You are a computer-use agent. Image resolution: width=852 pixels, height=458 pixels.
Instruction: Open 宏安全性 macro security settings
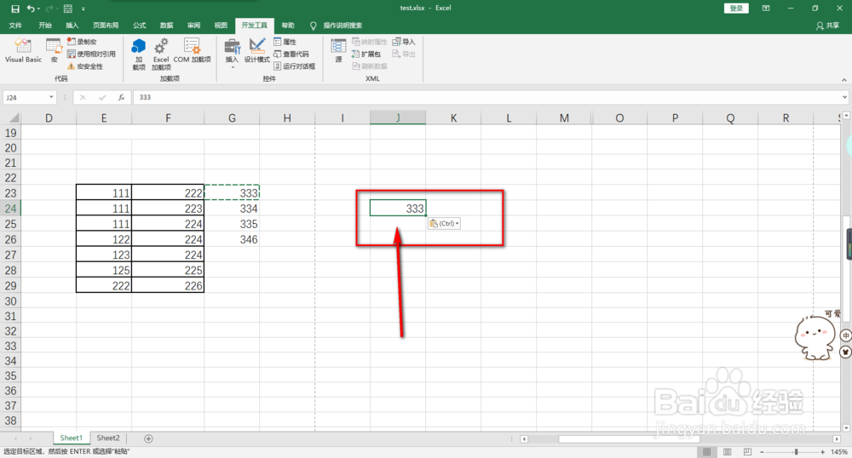coord(85,66)
